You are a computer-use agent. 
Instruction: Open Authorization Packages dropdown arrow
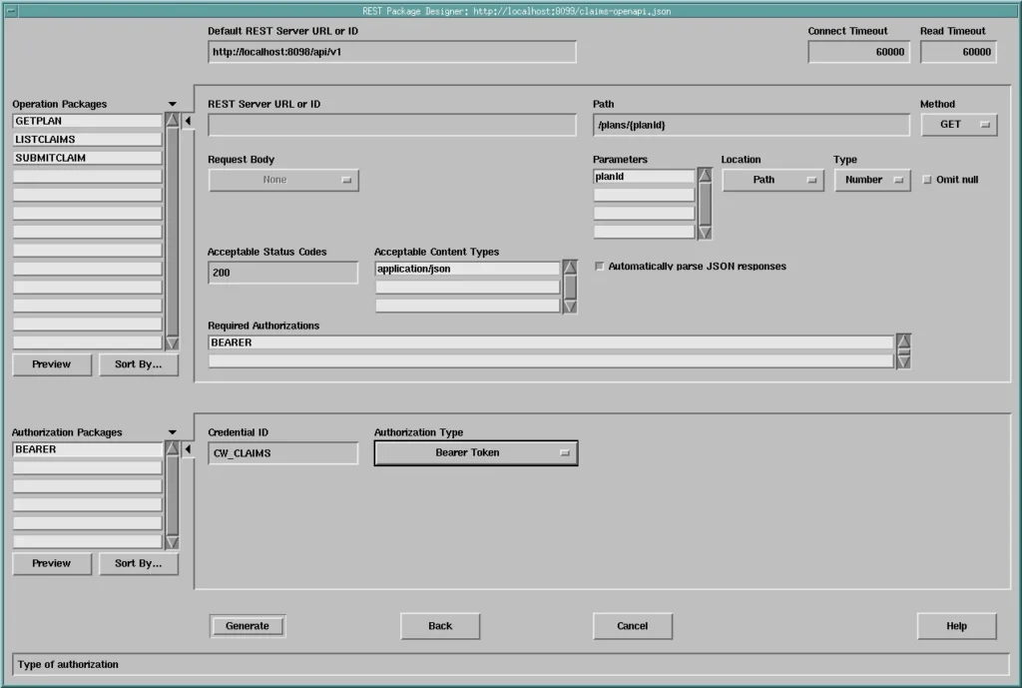coord(172,432)
